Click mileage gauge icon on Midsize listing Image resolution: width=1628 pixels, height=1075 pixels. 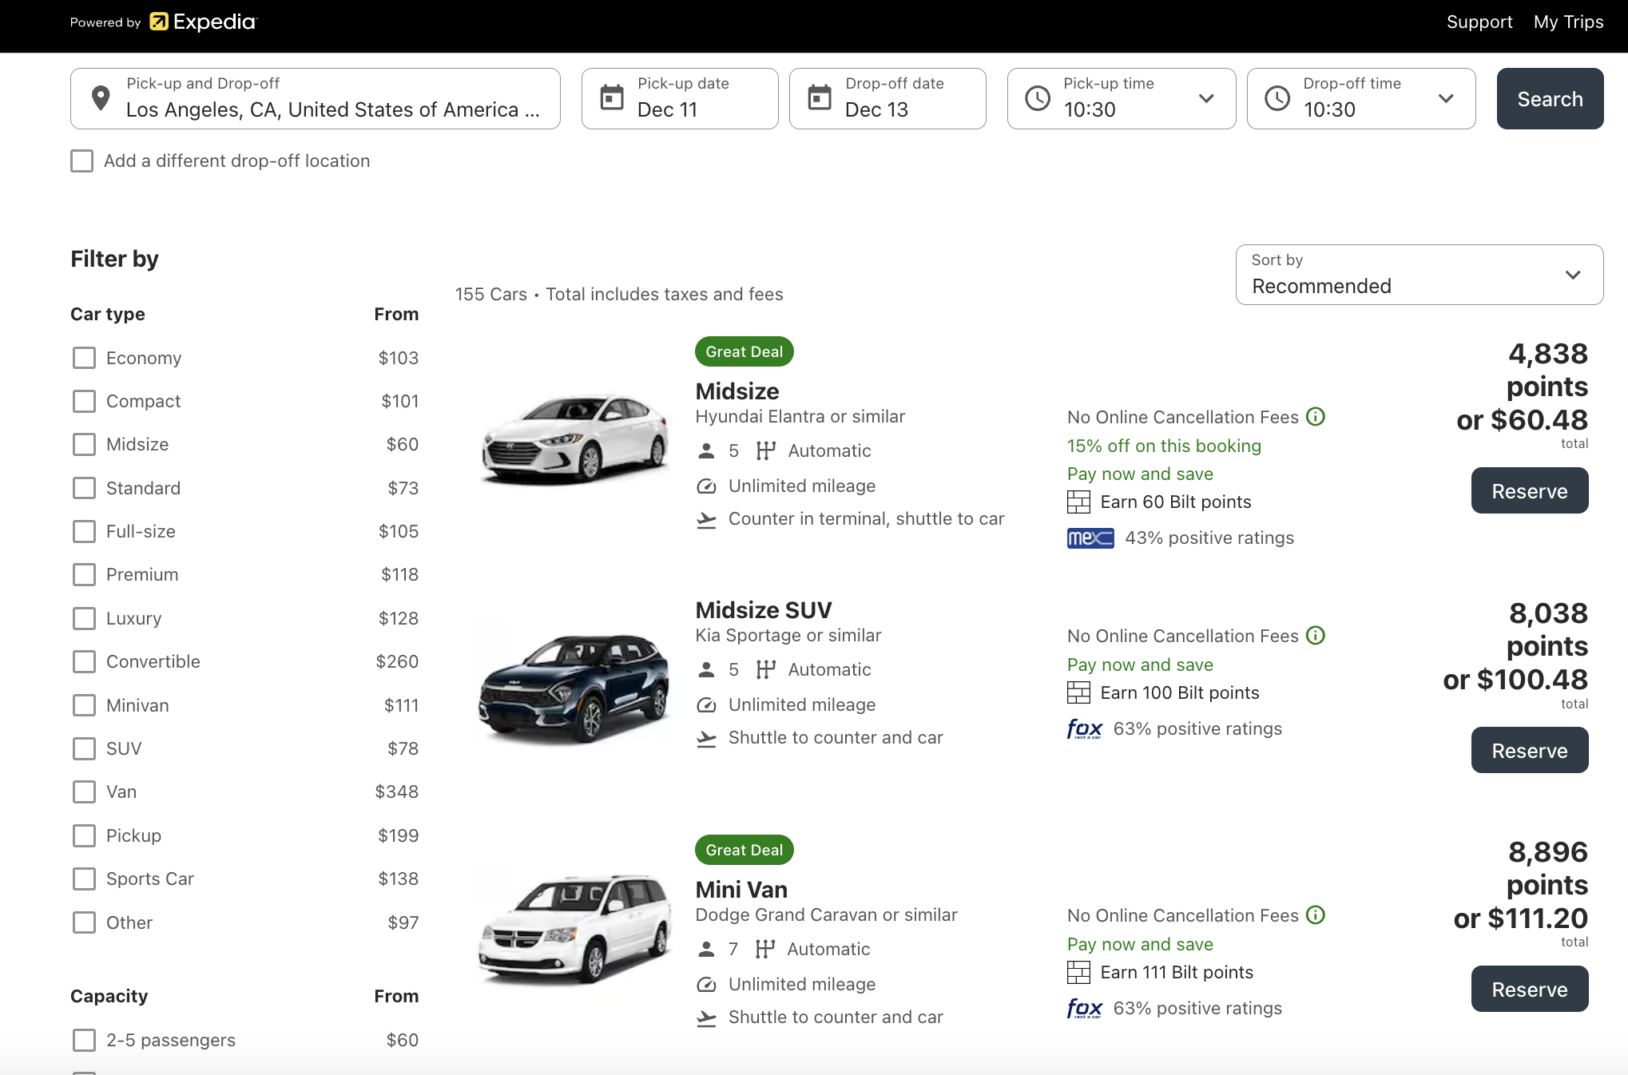point(706,486)
